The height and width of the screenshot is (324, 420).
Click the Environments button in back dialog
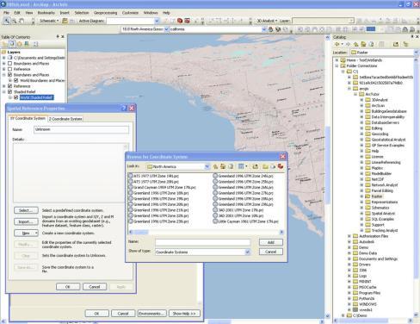click(151, 314)
